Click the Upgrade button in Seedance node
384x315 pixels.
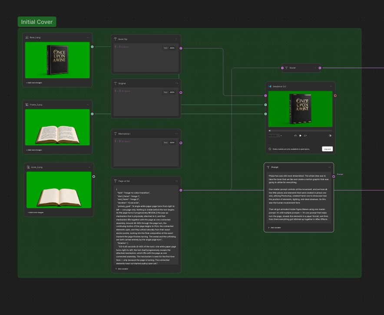coord(327,149)
